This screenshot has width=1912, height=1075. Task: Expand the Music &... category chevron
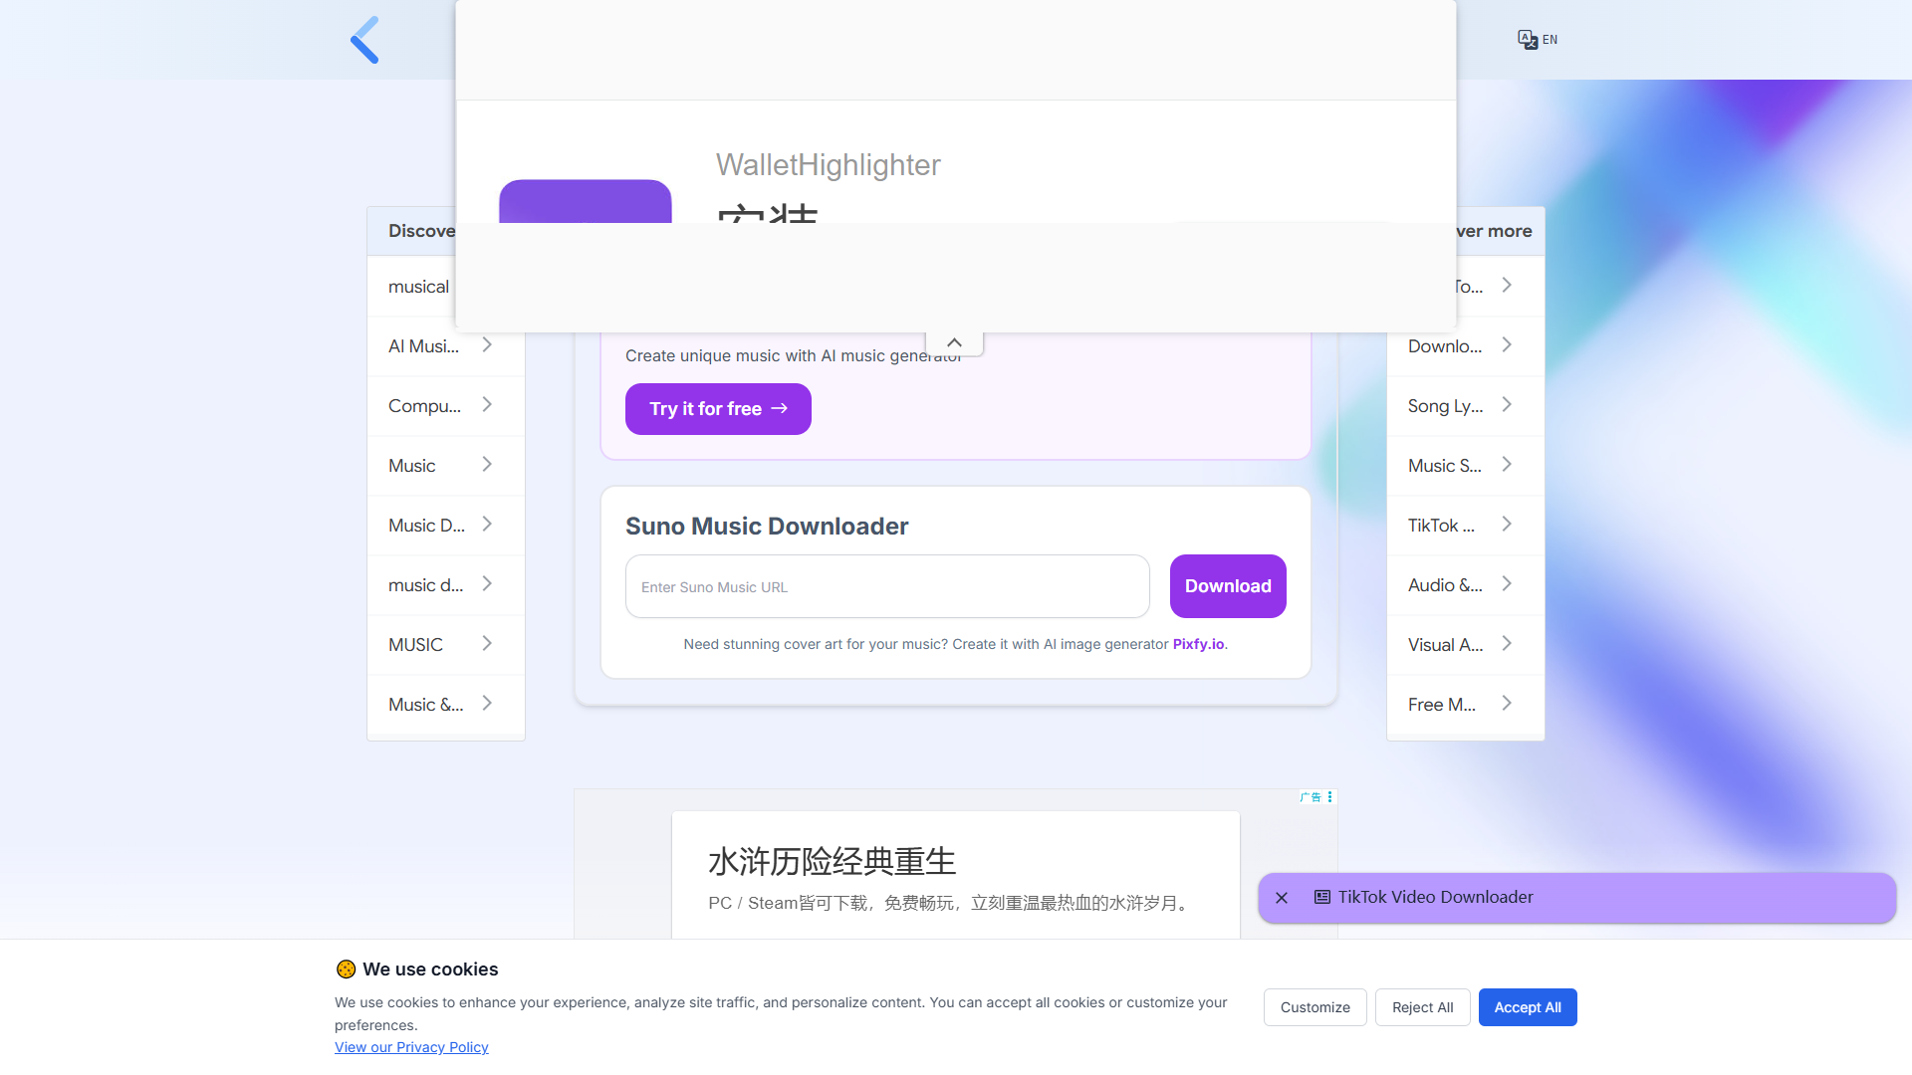[x=487, y=704]
